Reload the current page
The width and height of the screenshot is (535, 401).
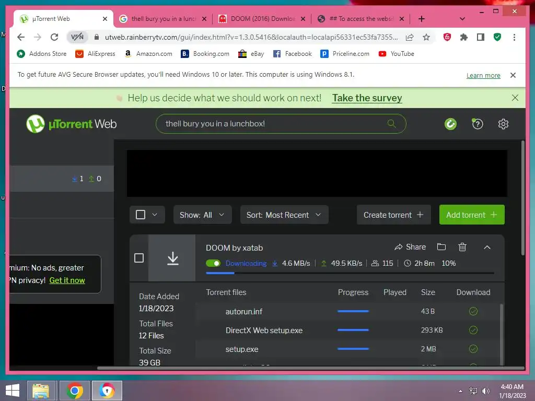pyautogui.click(x=54, y=37)
